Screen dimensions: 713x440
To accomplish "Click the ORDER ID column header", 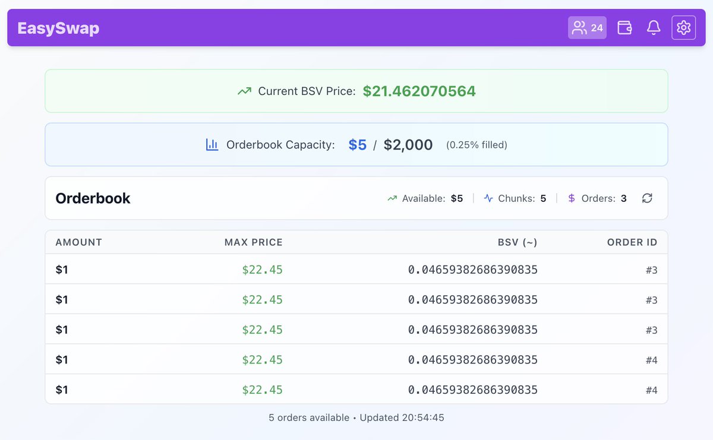I will click(x=632, y=242).
